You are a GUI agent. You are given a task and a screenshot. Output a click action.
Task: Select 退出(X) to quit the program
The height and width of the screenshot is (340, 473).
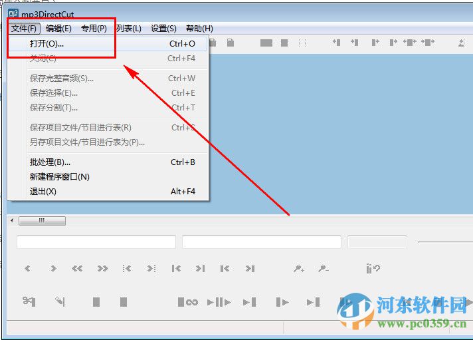click(x=108, y=192)
